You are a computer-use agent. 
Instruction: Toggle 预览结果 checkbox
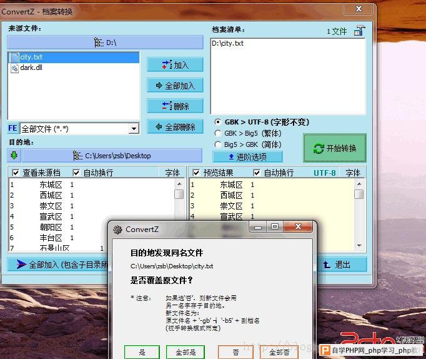(x=196, y=173)
